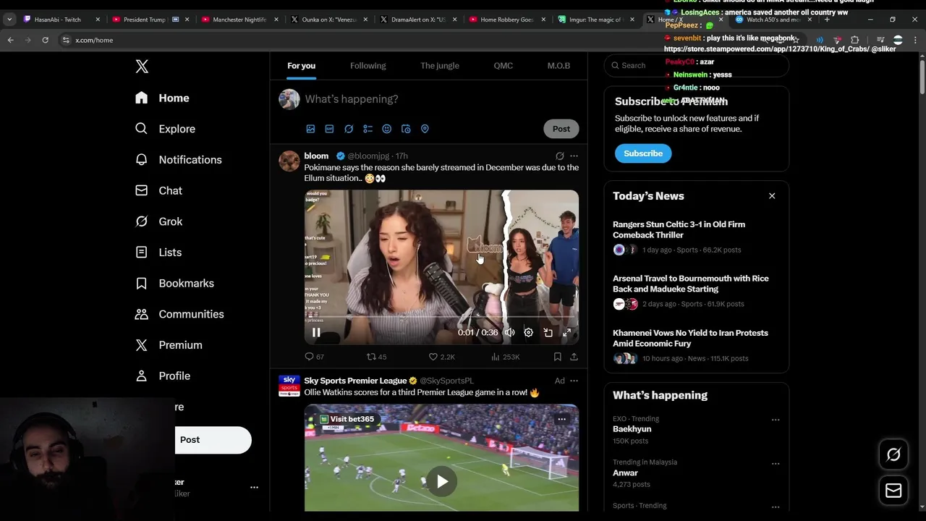Reload the page in the browser
This screenshot has height=521, width=926.
click(x=45, y=40)
